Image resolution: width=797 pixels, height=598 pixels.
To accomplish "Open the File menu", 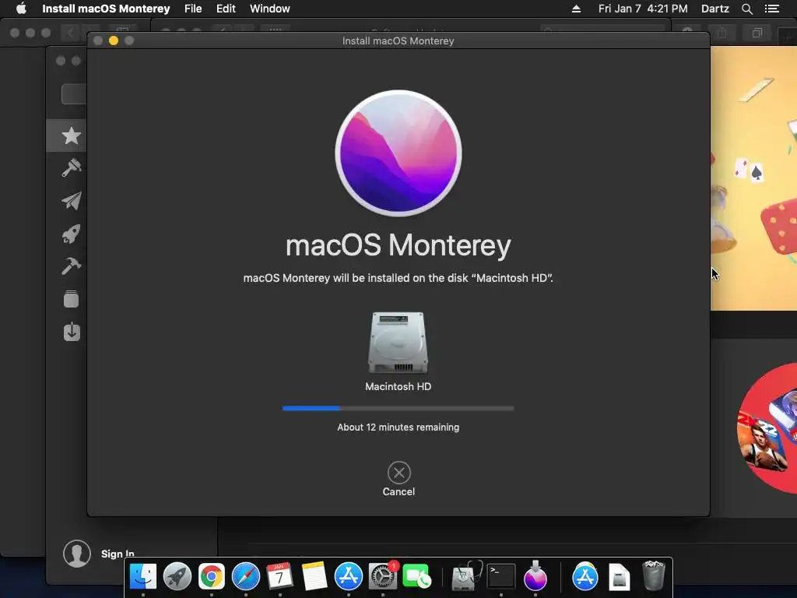I will (193, 9).
